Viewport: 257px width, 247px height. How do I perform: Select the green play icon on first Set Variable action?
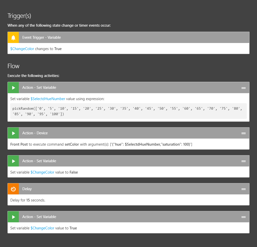click(x=13, y=87)
